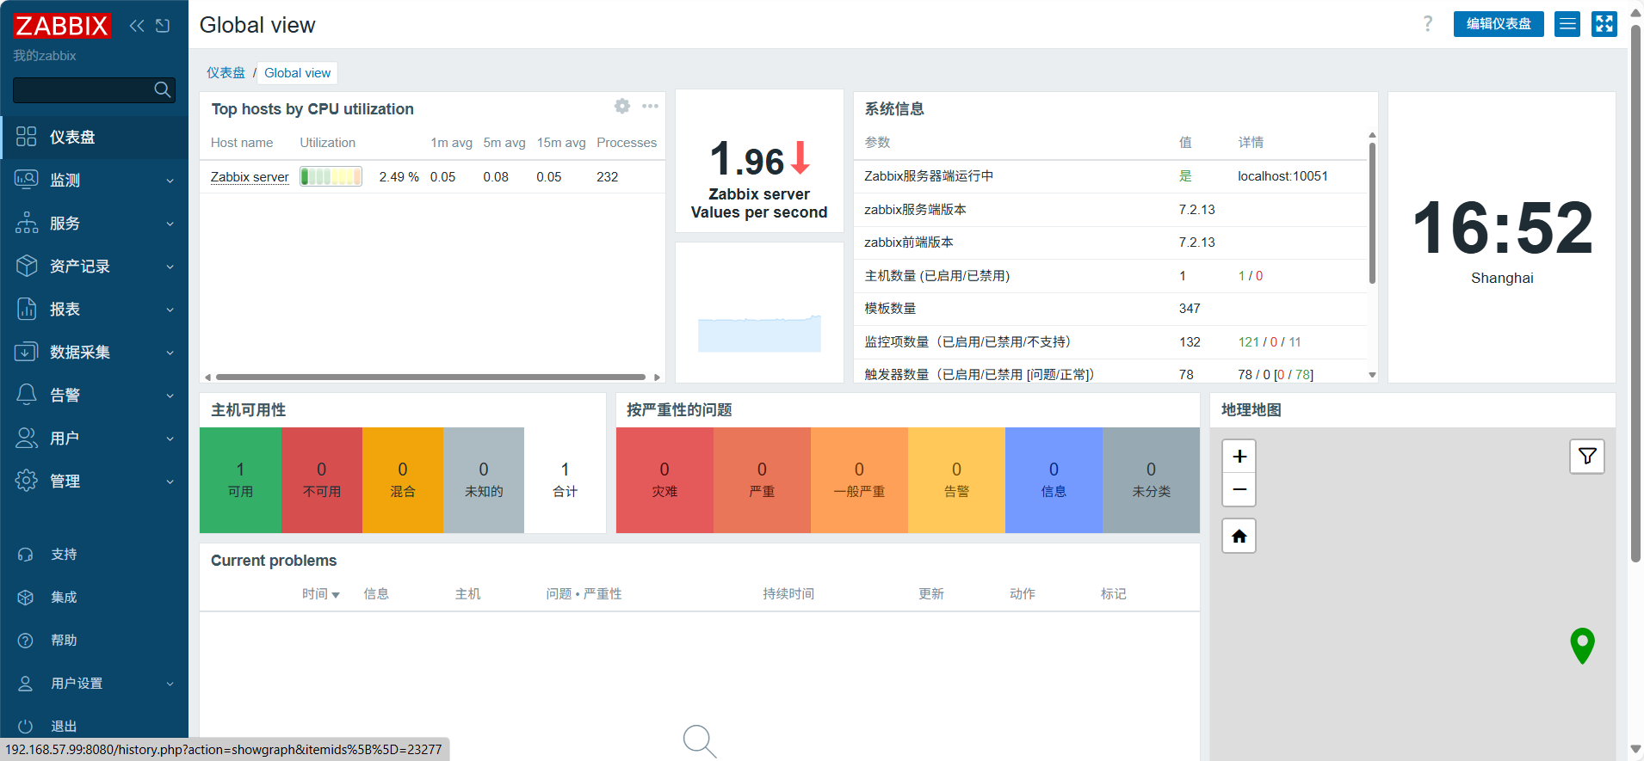Open 仪表盘 dashboards menu item
This screenshot has width=1644, height=761.
95,138
